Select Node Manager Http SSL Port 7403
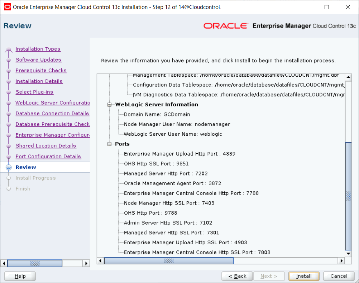Viewport: 359px width, 283px height. (169, 203)
